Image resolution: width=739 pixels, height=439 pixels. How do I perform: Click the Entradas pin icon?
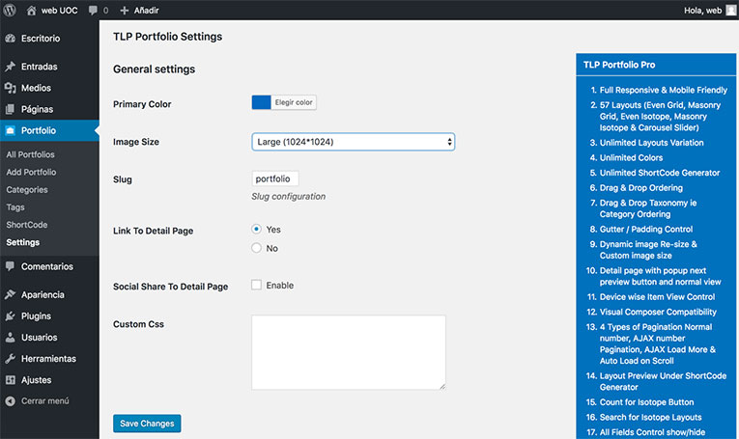pos(11,67)
